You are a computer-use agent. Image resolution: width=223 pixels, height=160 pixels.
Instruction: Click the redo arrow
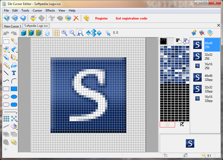[14, 33]
